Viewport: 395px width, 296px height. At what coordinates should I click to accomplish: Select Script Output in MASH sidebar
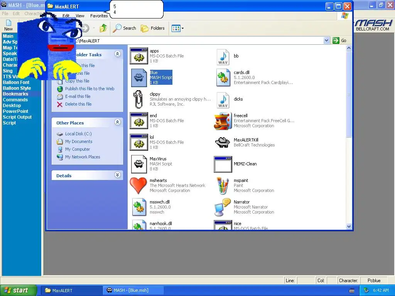[17, 117]
